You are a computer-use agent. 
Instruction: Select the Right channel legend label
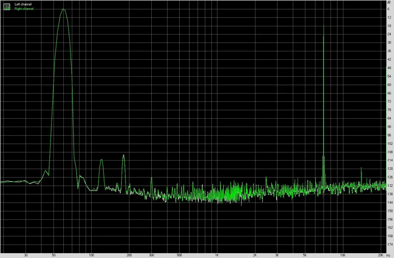tap(24, 9)
